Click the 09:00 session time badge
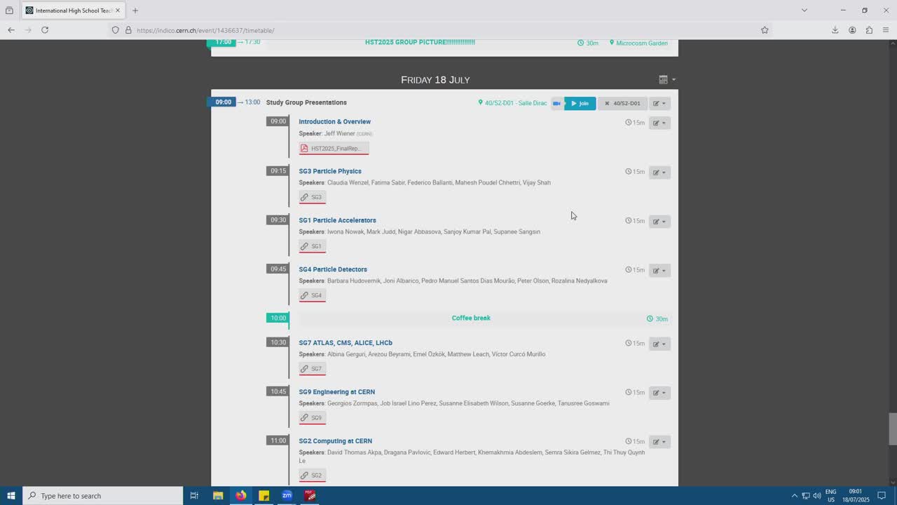 (x=223, y=102)
